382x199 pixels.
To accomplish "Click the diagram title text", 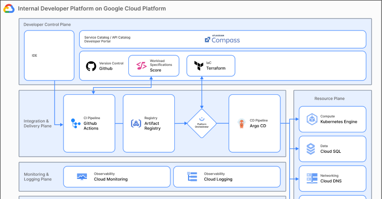I will point(92,9).
